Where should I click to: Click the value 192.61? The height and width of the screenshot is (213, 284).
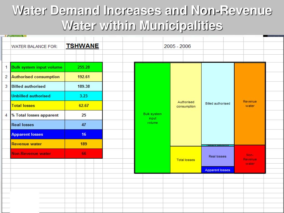click(84, 77)
